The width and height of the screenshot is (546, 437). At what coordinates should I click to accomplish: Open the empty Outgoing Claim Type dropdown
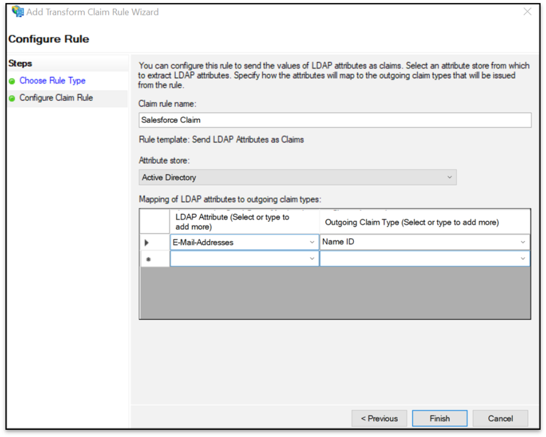(424, 258)
